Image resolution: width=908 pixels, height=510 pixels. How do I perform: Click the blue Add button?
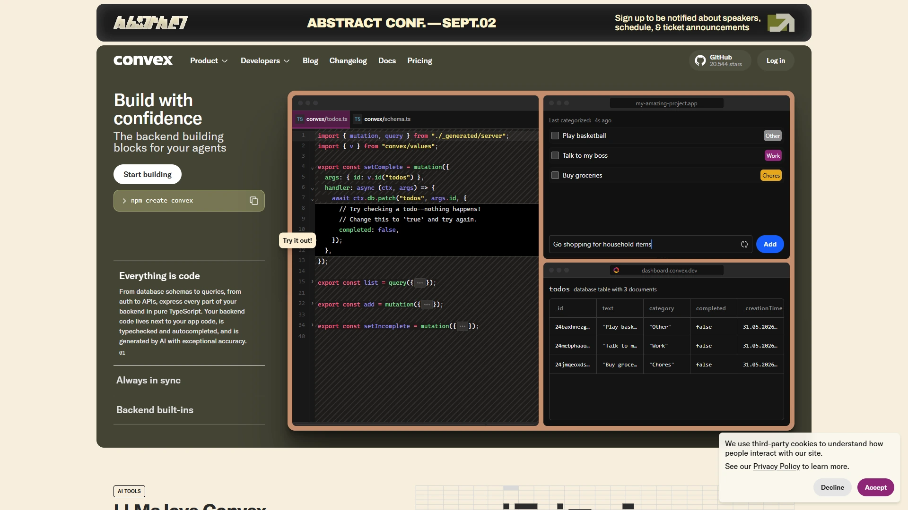770,244
